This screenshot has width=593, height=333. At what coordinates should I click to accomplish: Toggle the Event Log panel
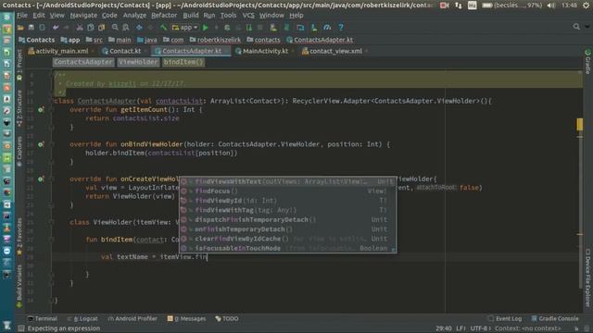(x=504, y=318)
